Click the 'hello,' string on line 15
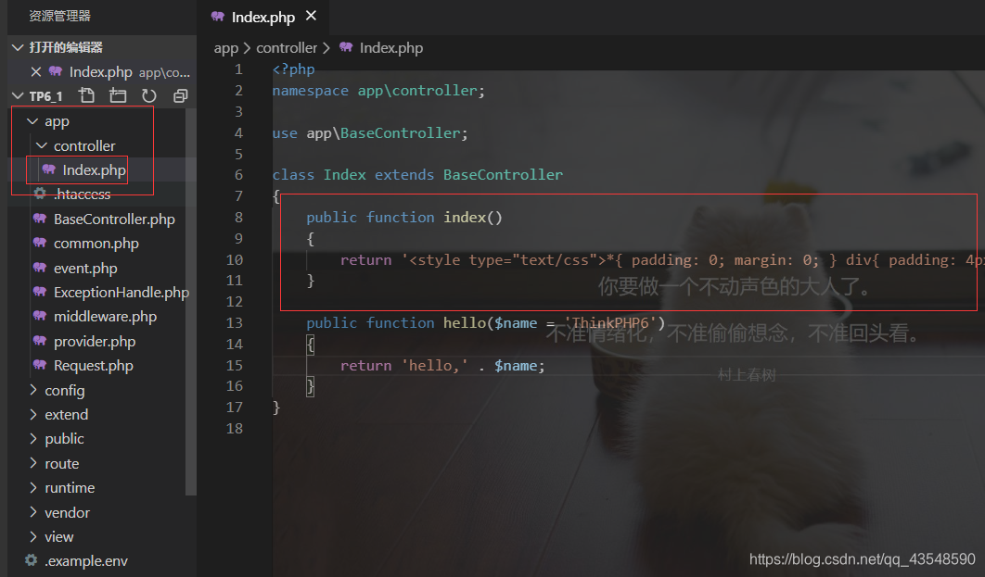The height and width of the screenshot is (577, 985). tap(435, 366)
